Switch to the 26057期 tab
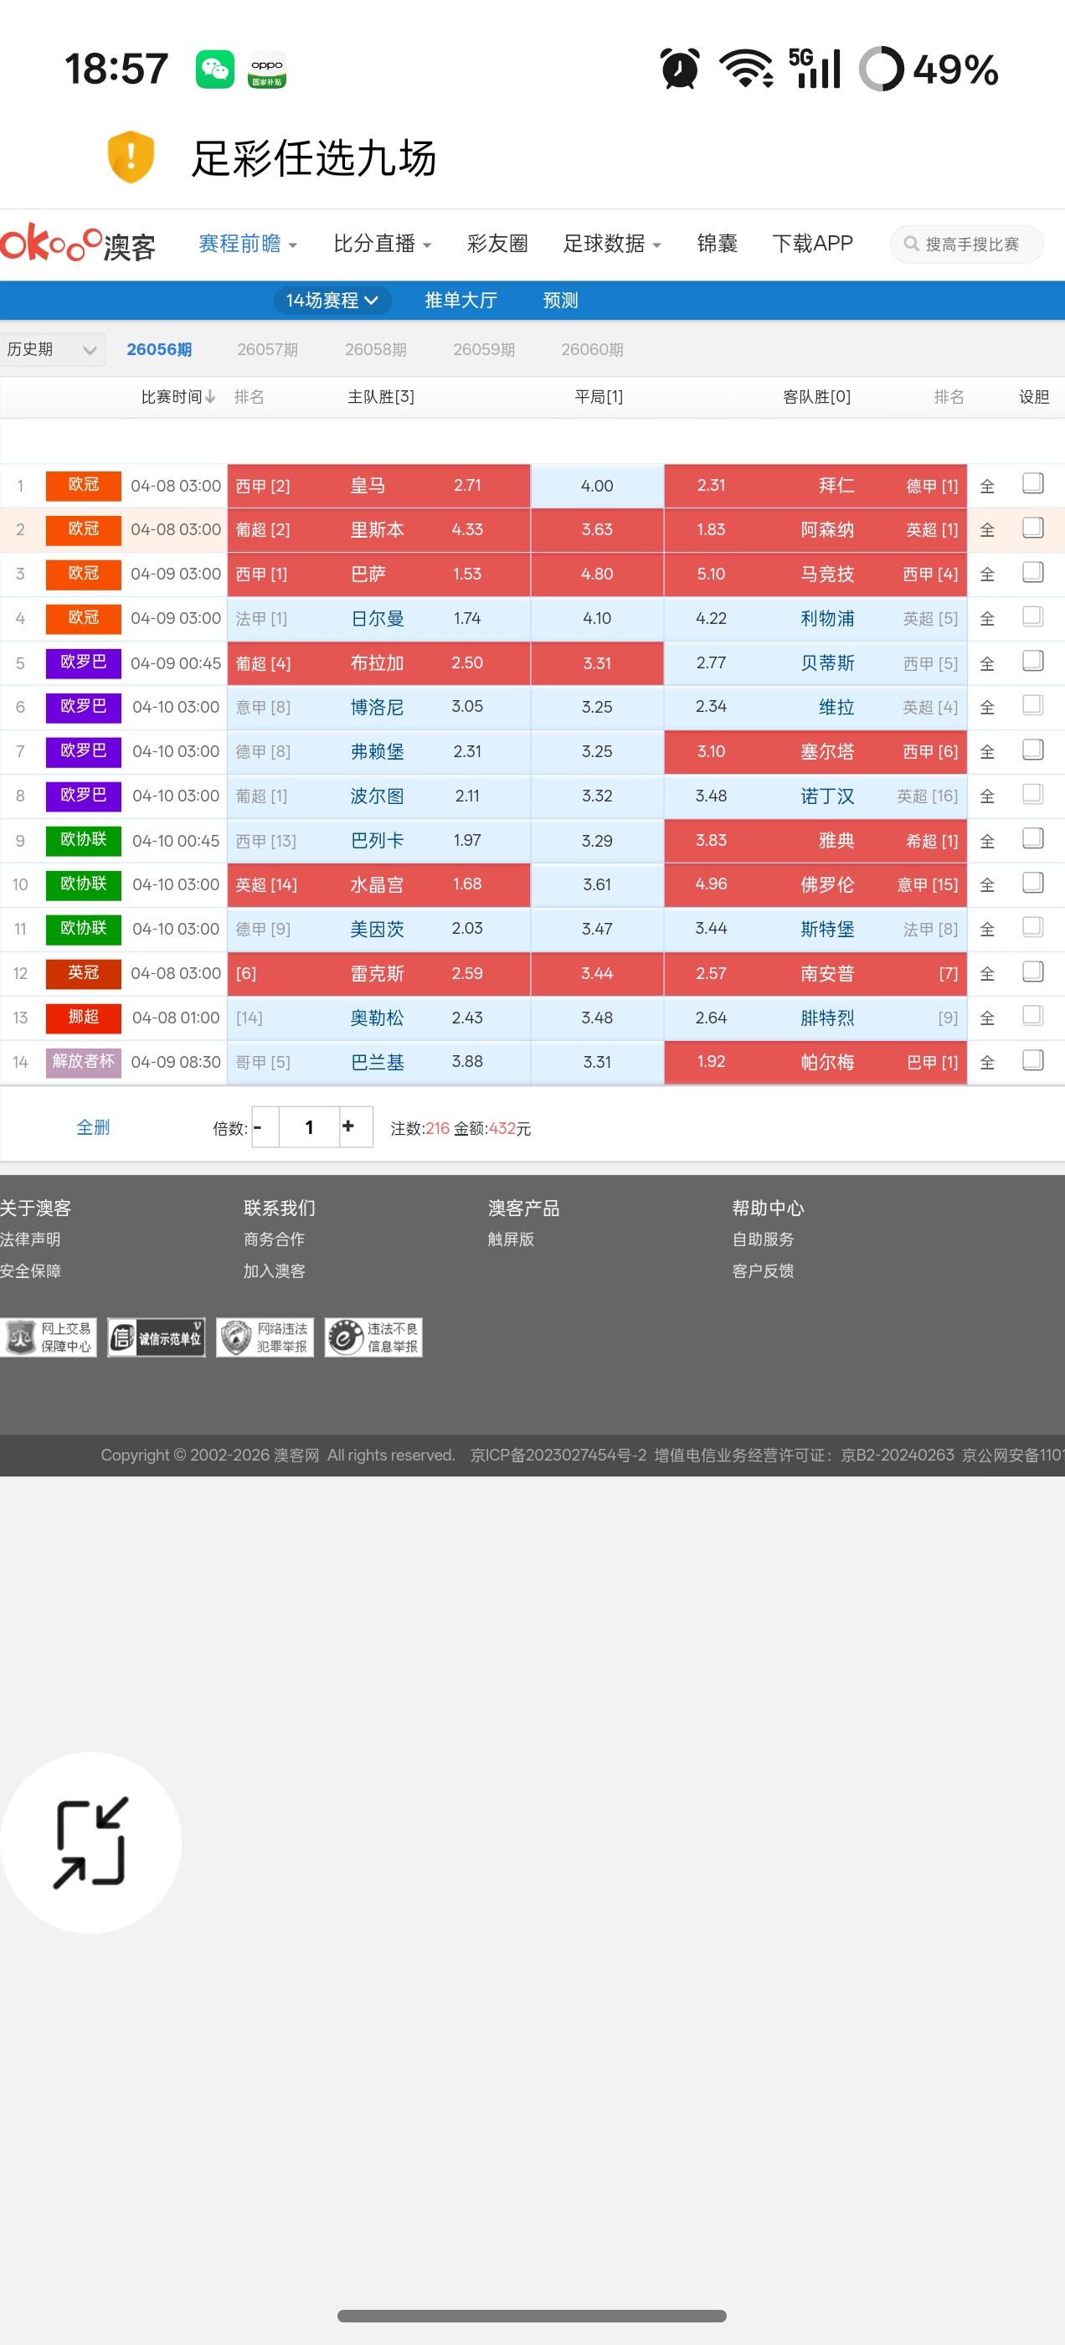1065x2345 pixels. [x=267, y=349]
